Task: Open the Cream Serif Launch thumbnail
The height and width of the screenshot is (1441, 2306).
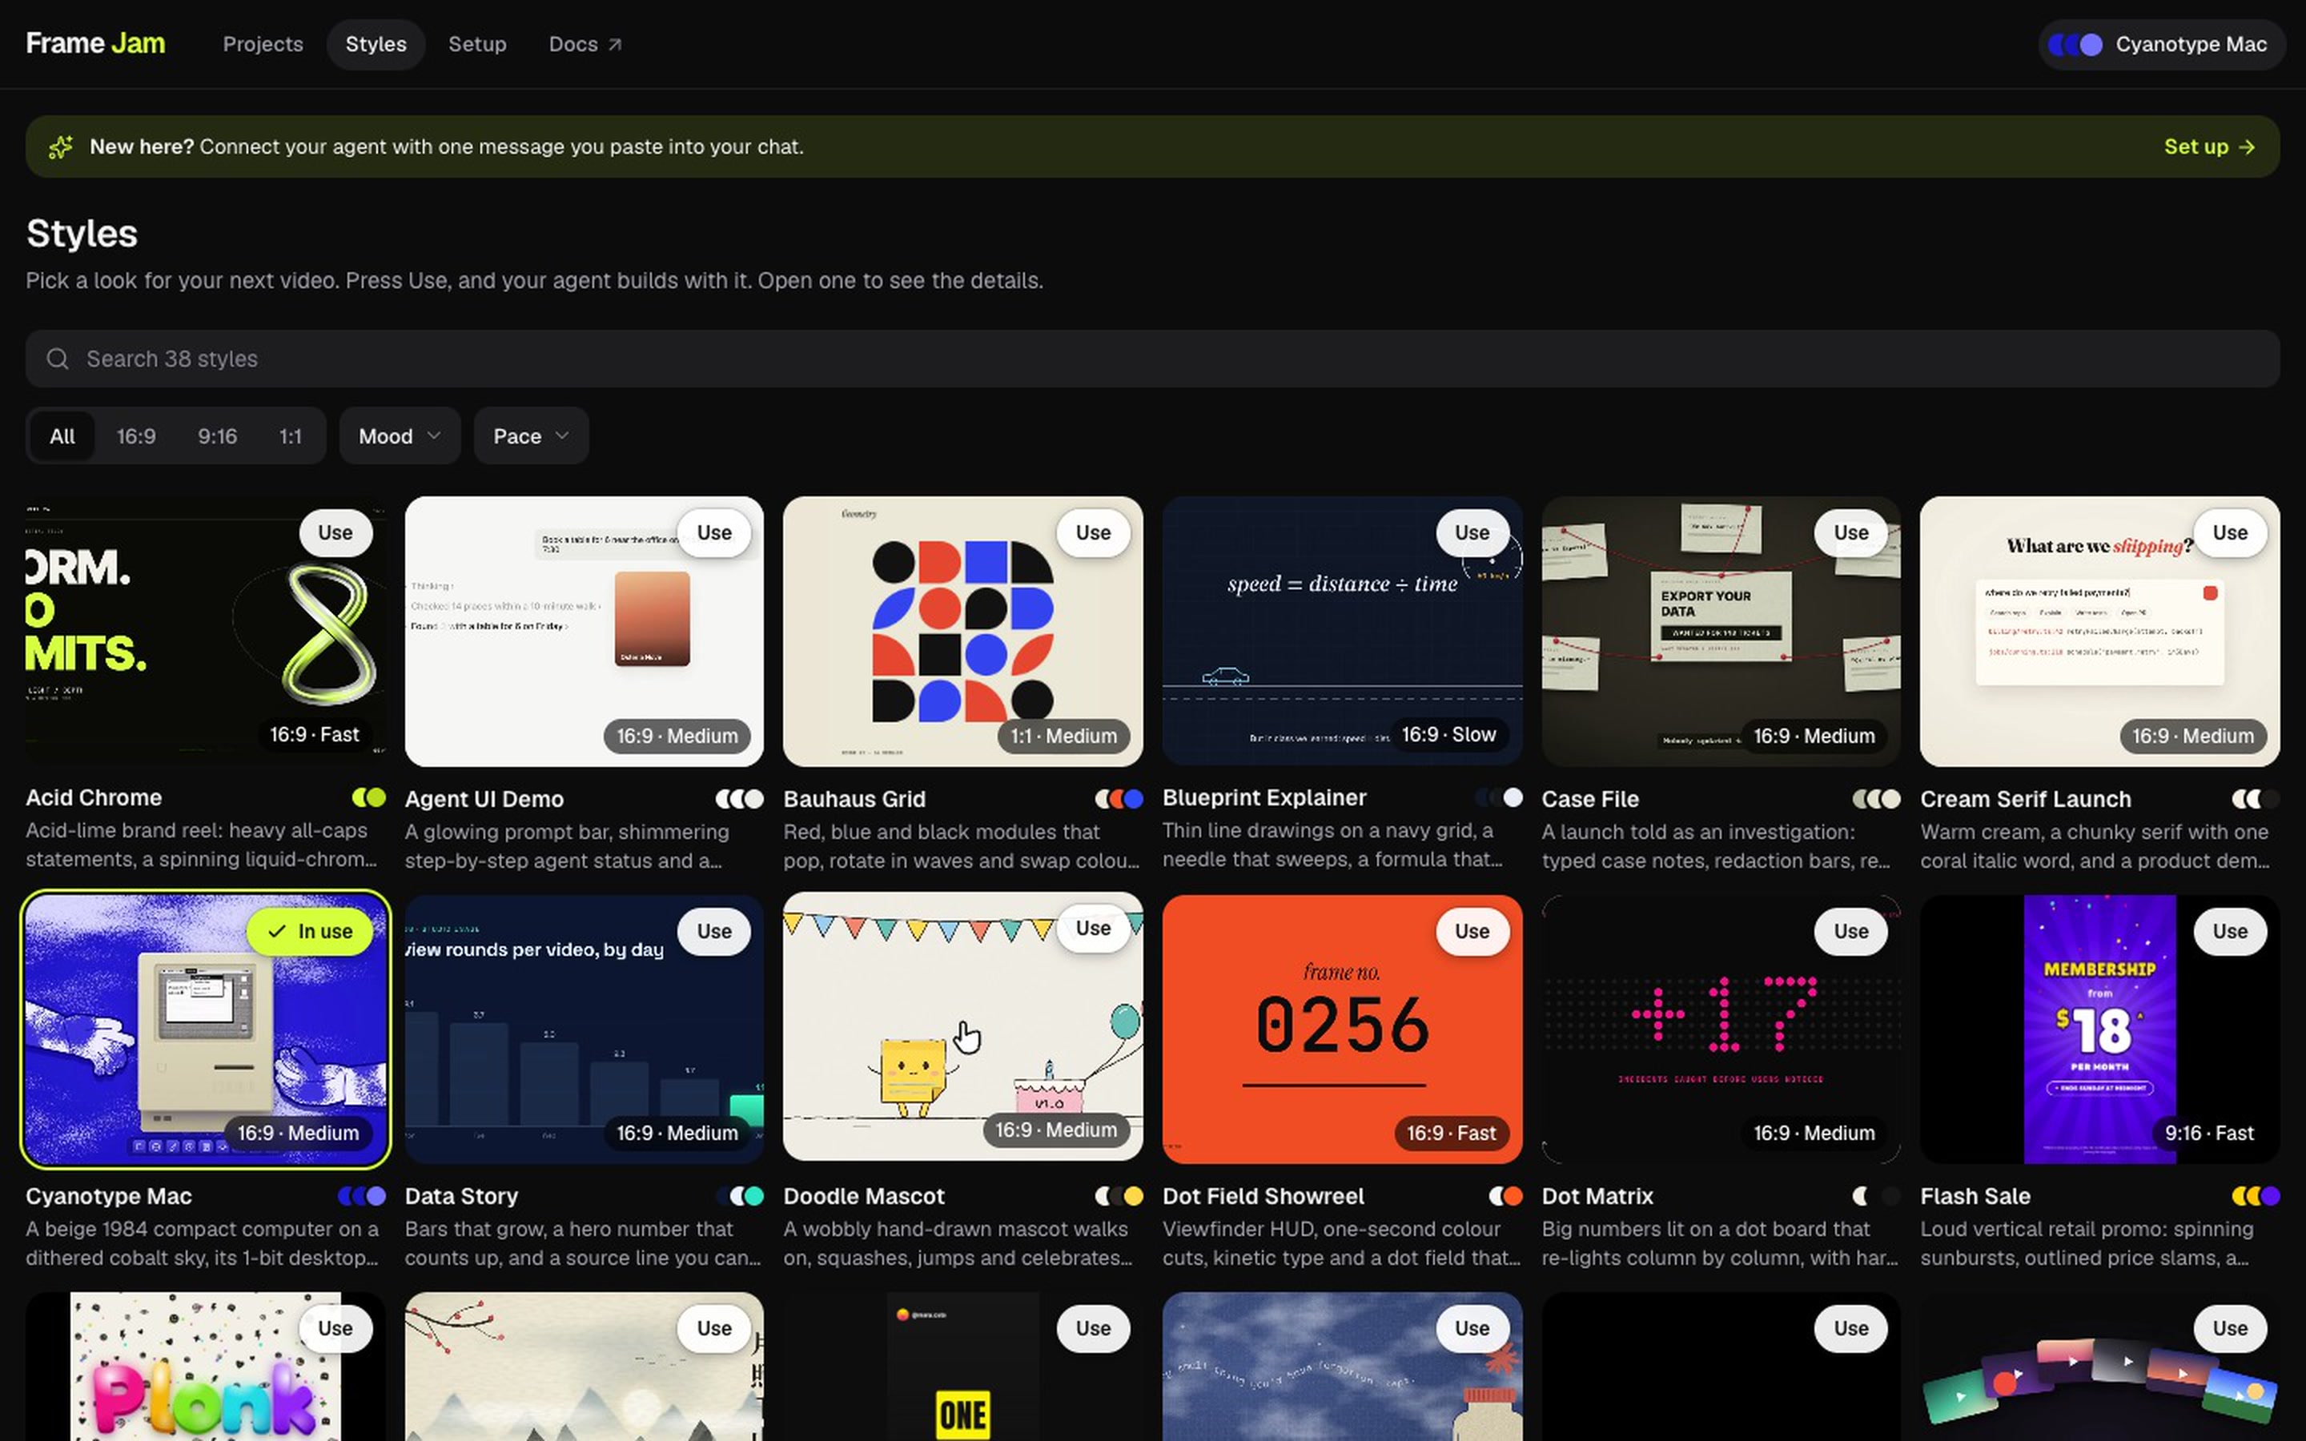Action: [x=2100, y=631]
